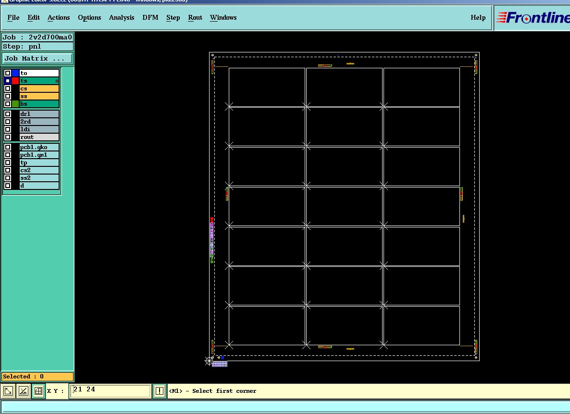Open the Actions menu
Screen dimensions: 570x414
[x=59, y=17]
